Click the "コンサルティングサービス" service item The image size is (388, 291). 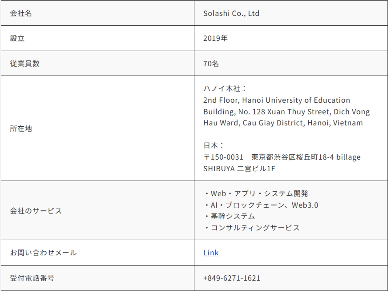tap(255, 228)
